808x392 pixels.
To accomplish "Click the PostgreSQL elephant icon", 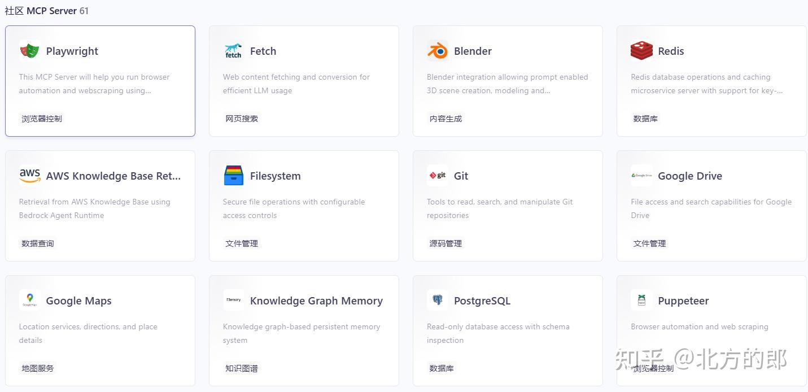I will [x=437, y=300].
